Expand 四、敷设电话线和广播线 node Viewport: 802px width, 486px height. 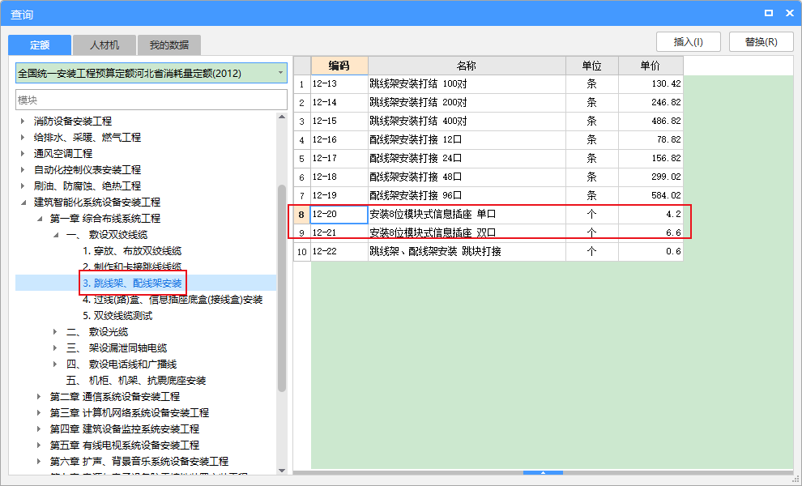click(56, 364)
